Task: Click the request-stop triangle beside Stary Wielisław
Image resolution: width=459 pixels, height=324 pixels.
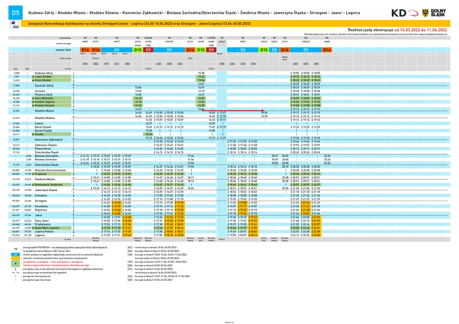Action: click(x=33, y=99)
